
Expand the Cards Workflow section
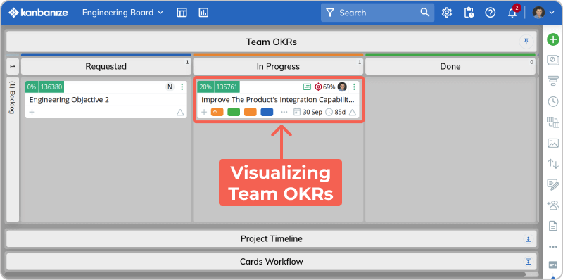coord(529,261)
